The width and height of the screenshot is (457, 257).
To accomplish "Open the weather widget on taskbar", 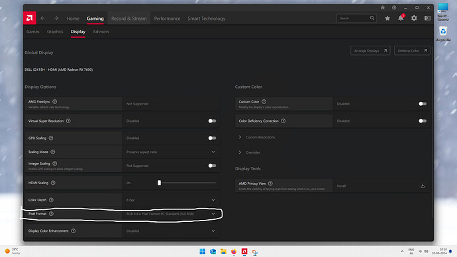I will point(13,251).
